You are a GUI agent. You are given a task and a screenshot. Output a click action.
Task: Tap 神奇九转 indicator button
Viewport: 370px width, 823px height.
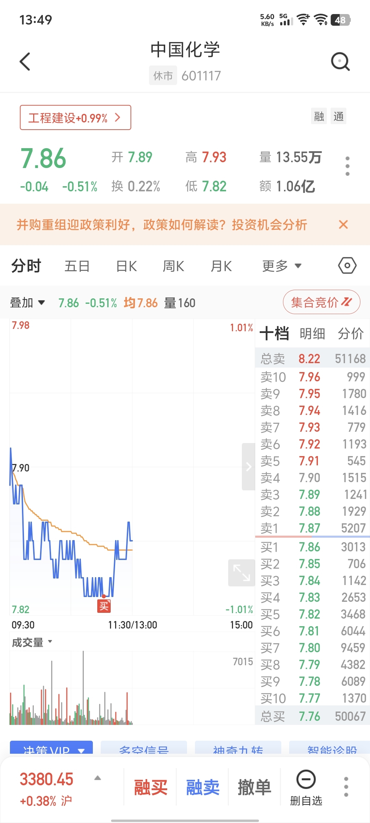238,748
